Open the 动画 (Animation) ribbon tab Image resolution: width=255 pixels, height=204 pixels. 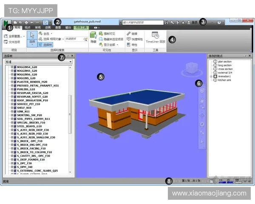(48, 28)
